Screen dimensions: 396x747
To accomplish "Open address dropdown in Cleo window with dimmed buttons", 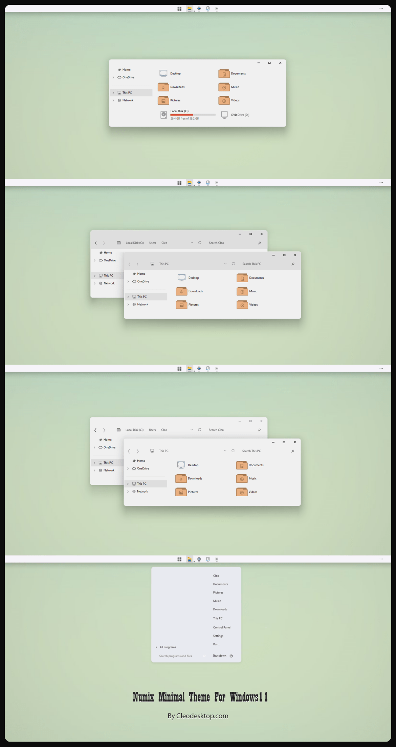I will tap(192, 430).
